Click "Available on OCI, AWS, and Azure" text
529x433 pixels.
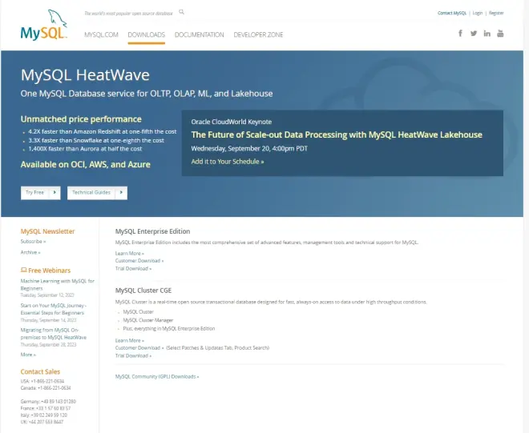click(x=85, y=165)
